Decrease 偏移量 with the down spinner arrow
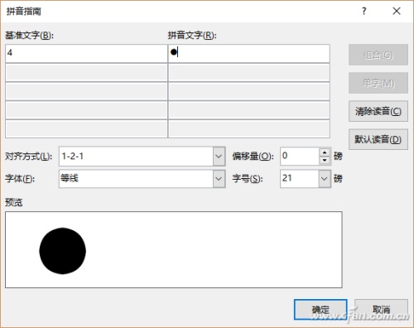This screenshot has height=328, width=414. (x=325, y=160)
